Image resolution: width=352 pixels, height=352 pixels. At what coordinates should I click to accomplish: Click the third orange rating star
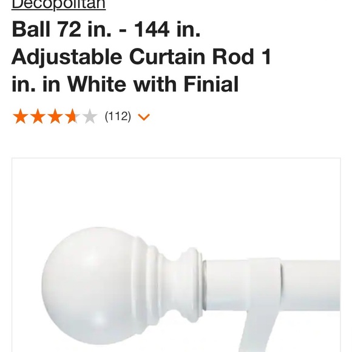coord(55,117)
